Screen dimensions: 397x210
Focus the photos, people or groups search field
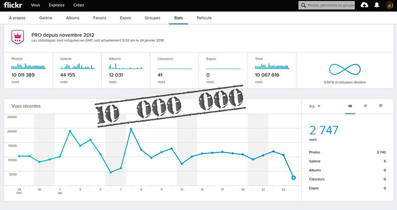coord(327,5)
